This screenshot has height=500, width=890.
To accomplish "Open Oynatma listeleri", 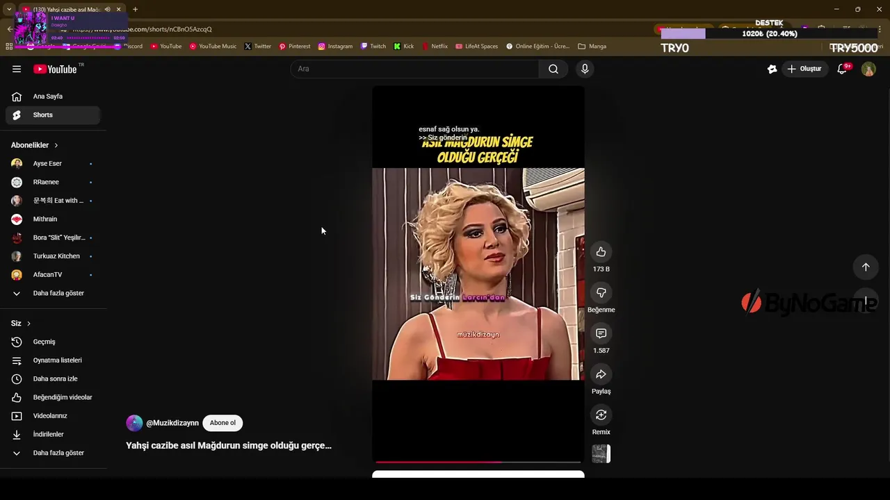I will click(53, 360).
